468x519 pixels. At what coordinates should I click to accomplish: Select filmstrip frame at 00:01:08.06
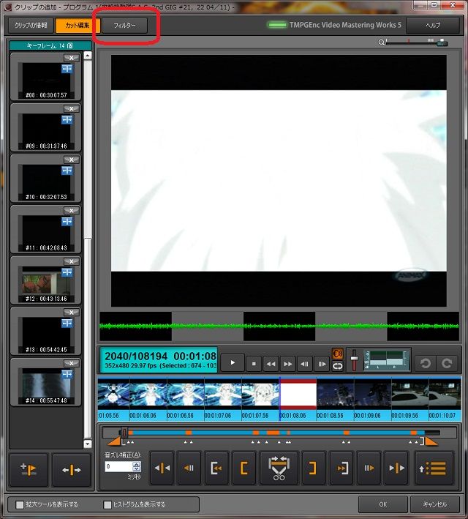[x=298, y=398]
